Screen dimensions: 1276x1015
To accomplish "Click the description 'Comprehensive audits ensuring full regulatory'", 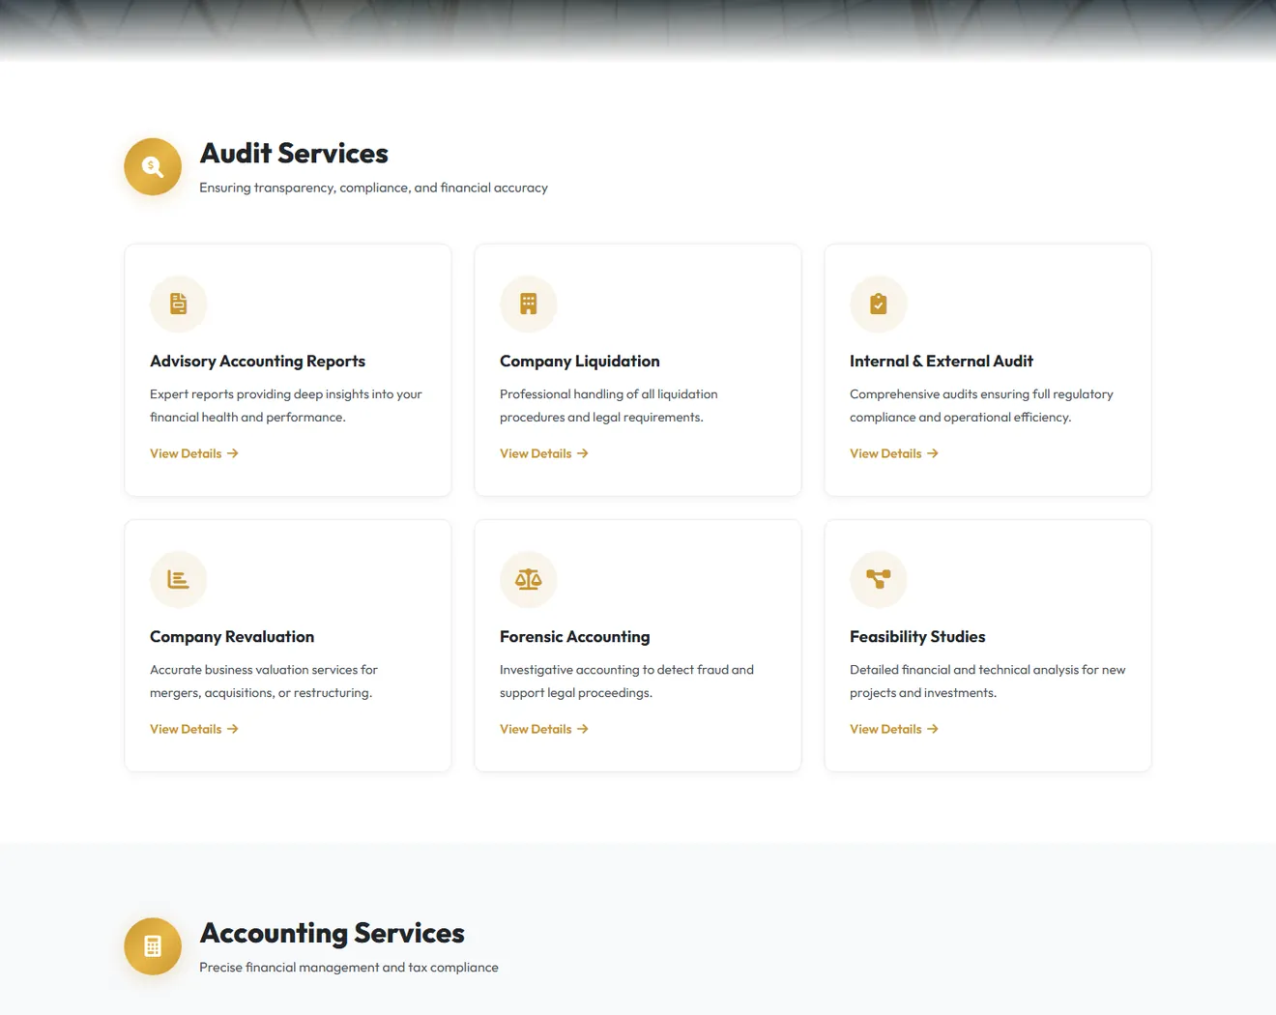I will coord(981,406).
